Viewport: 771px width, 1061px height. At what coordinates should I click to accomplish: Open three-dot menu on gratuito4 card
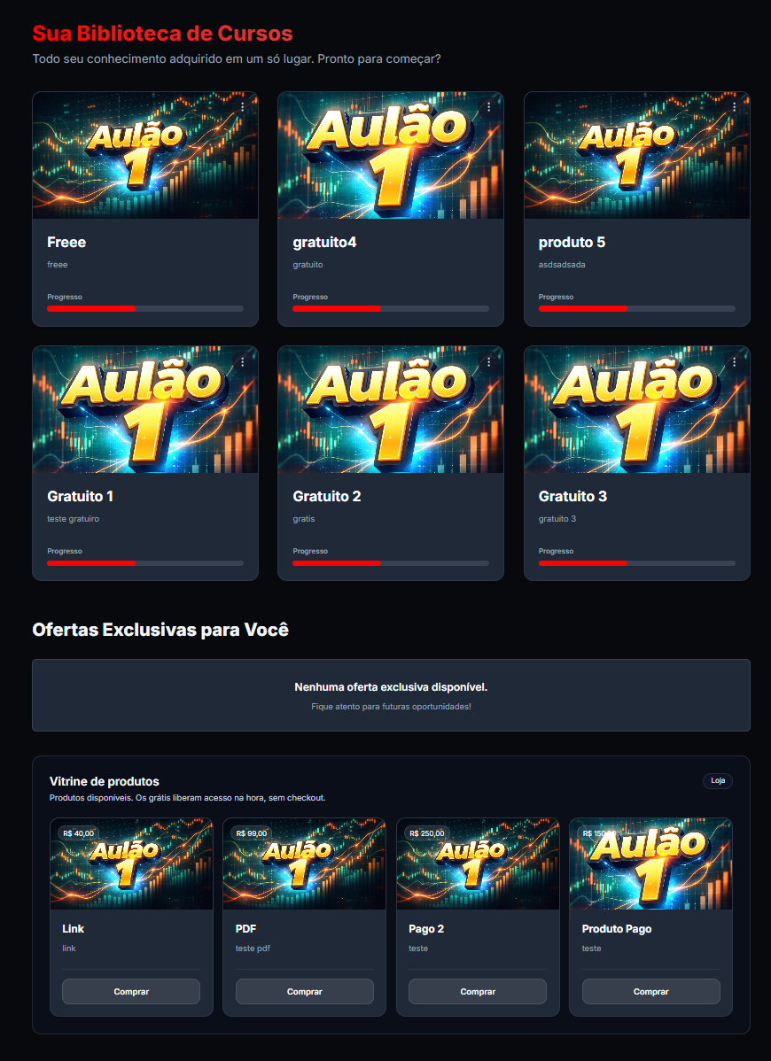pos(488,107)
